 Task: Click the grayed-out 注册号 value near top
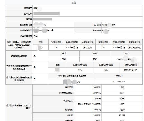coord(43,19)
